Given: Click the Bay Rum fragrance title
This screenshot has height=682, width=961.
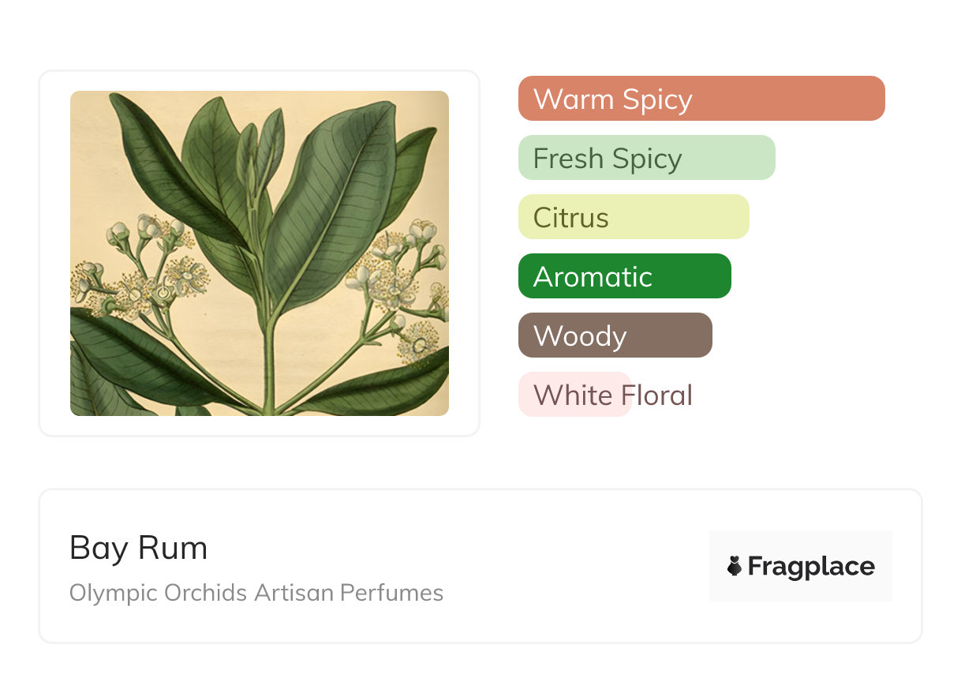Looking at the screenshot, I should (138, 548).
